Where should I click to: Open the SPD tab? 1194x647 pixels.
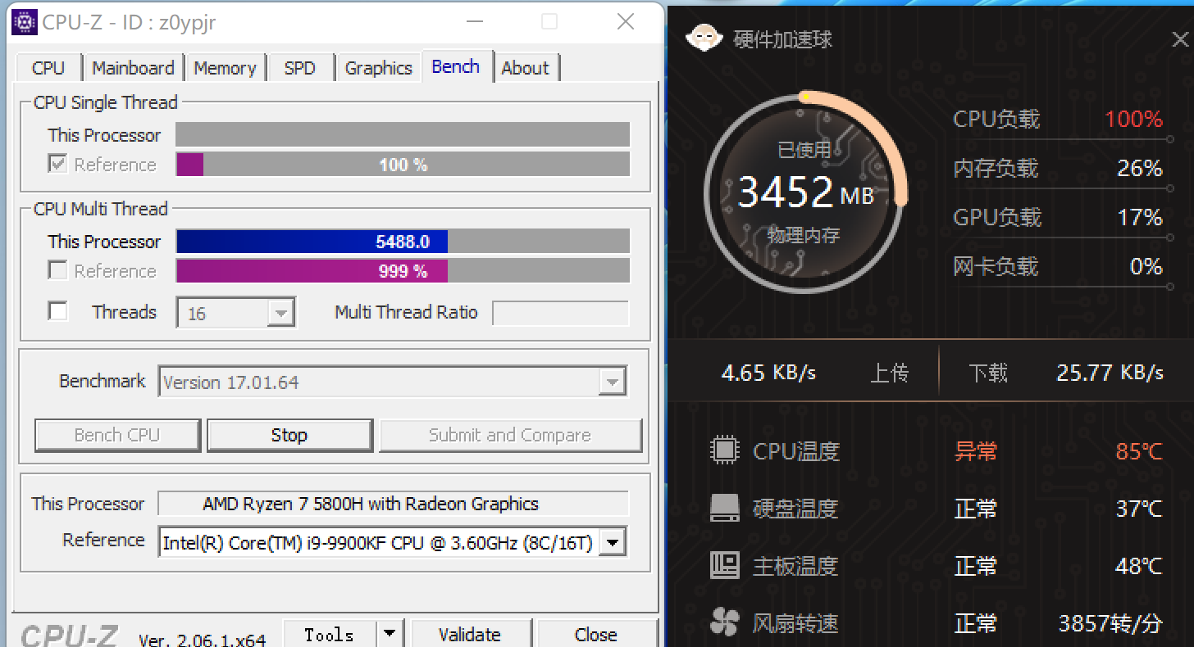(x=300, y=68)
